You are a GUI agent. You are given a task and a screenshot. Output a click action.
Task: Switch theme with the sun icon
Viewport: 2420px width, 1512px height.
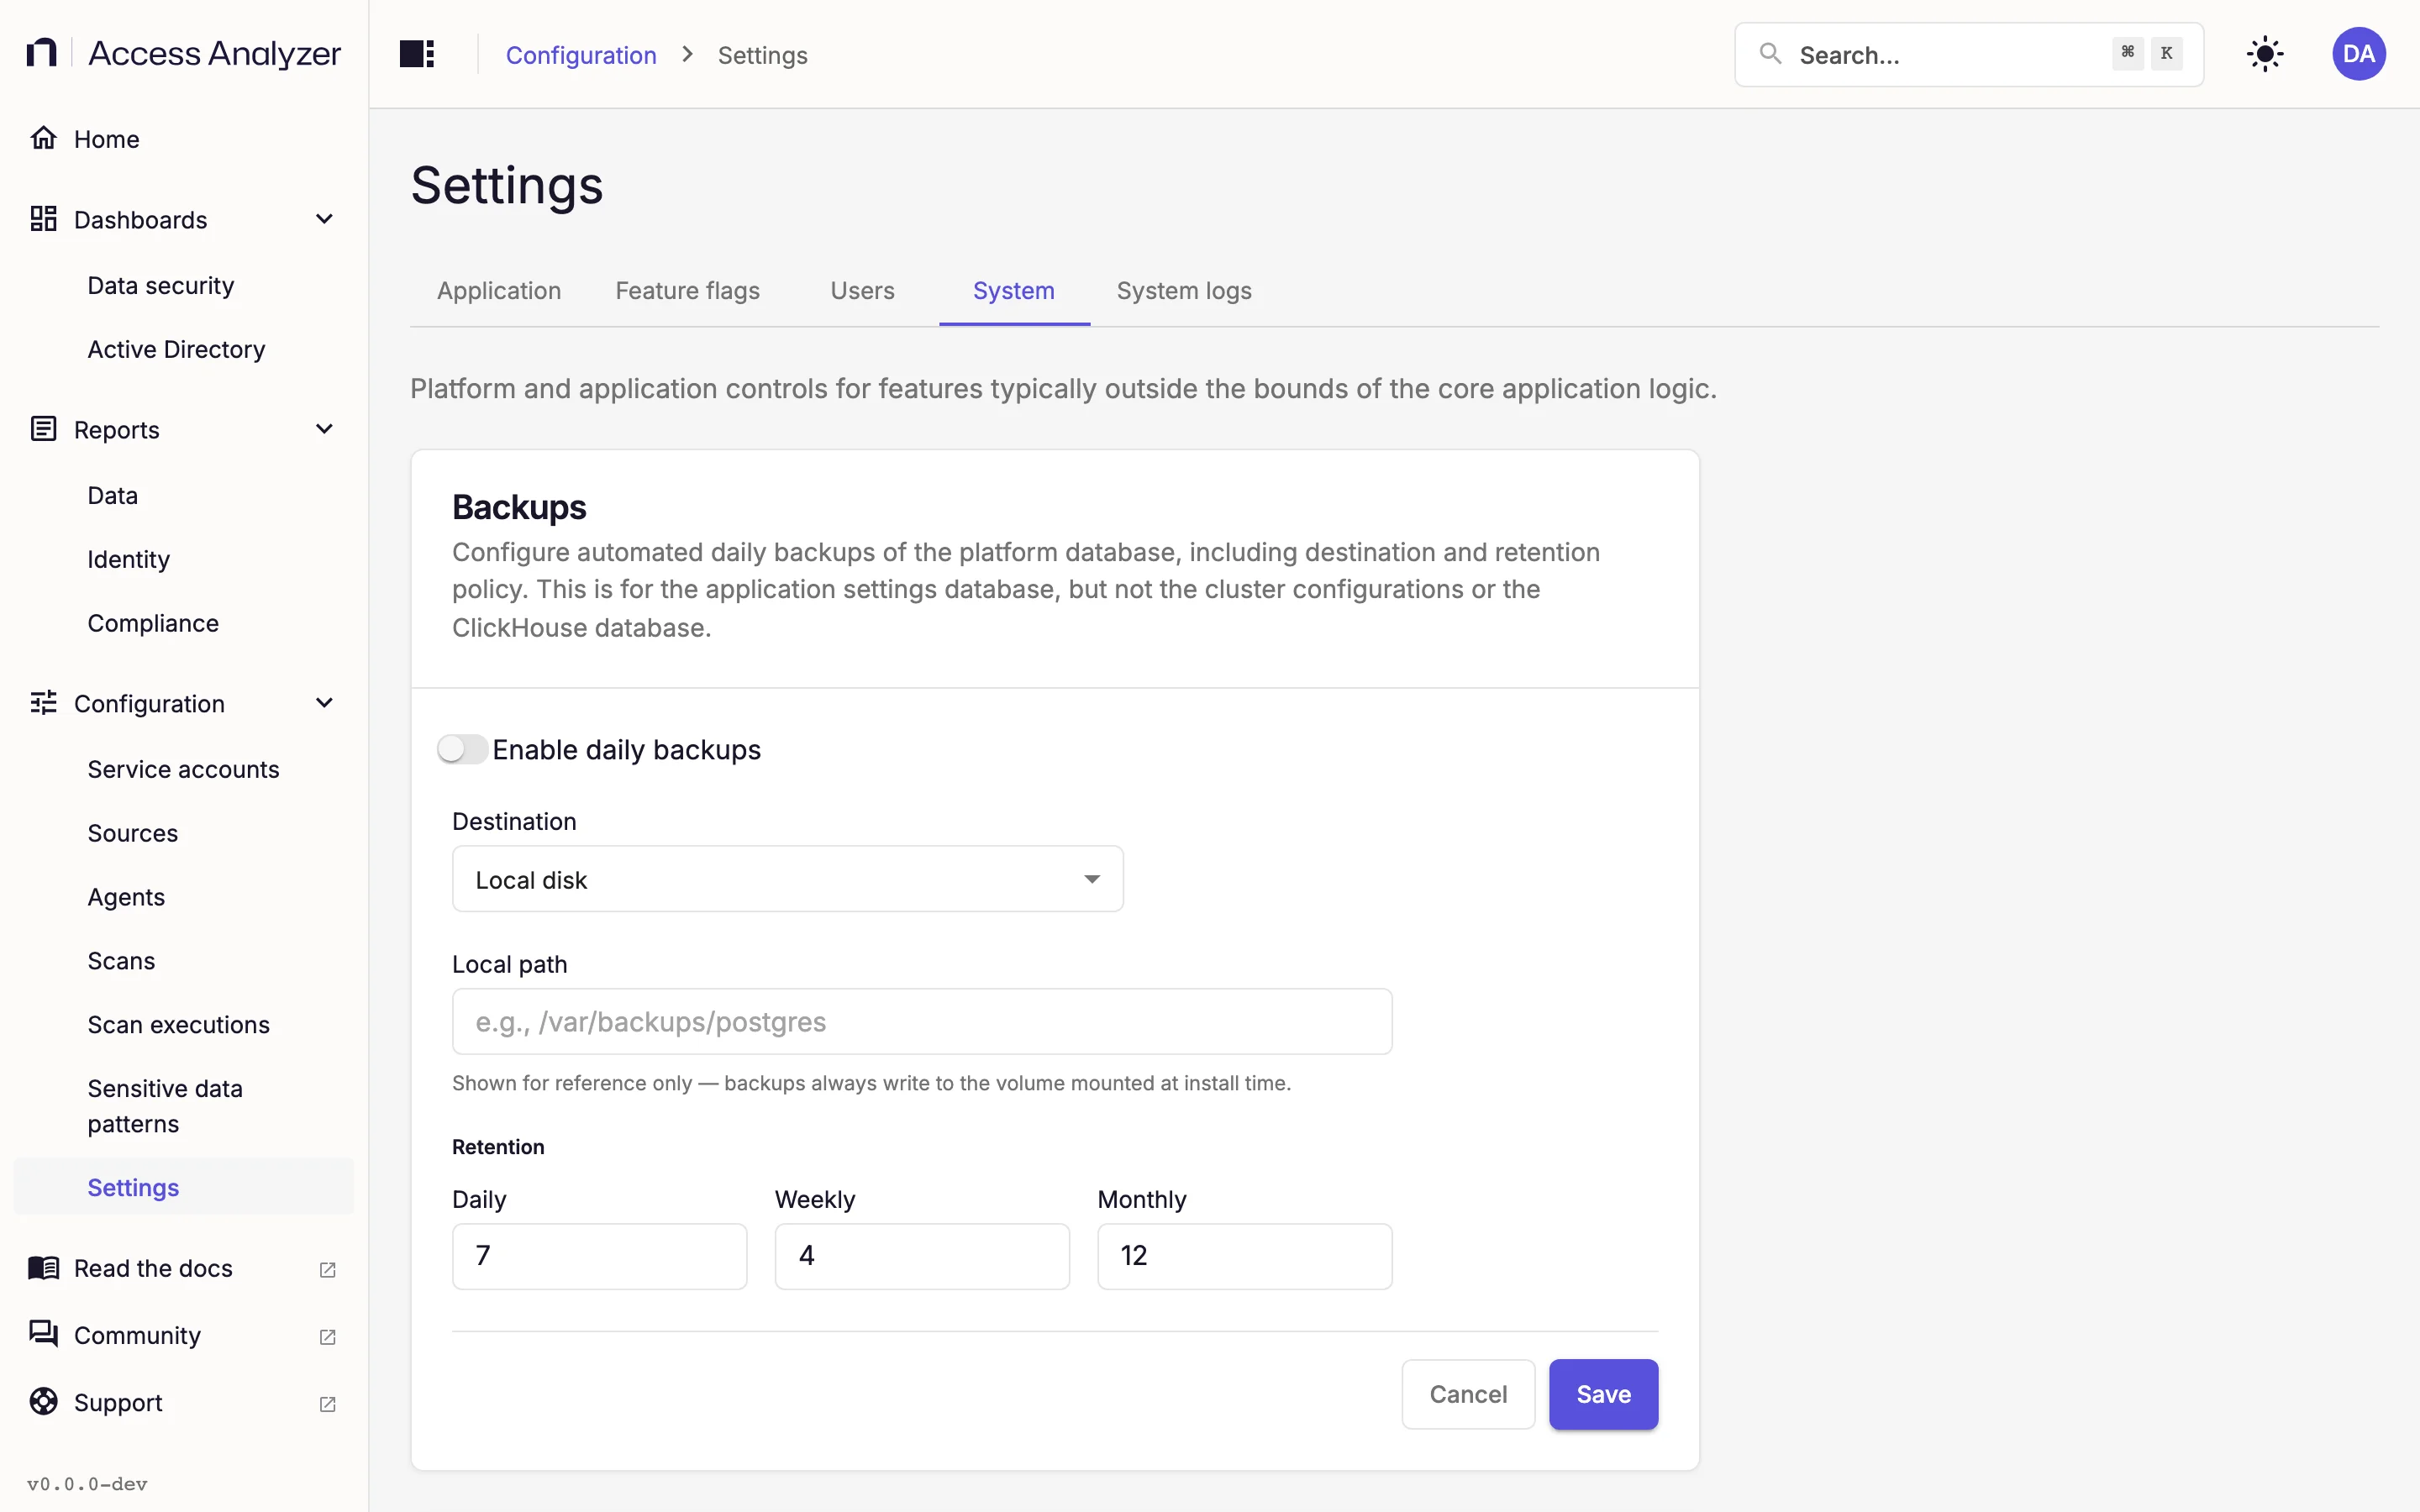tap(2265, 54)
